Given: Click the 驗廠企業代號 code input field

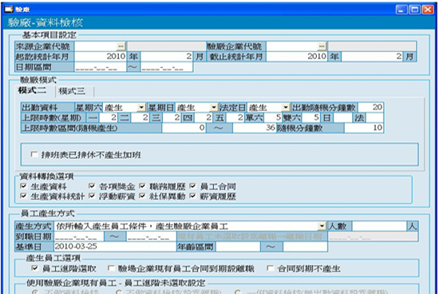Looking at the screenshot, I should pyautogui.click(x=292, y=46).
